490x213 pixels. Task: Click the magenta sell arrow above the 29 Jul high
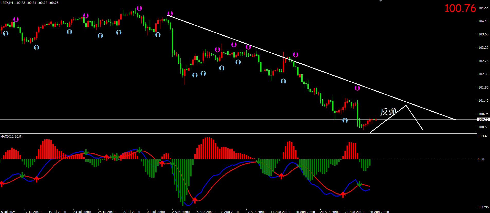(x=139, y=8)
